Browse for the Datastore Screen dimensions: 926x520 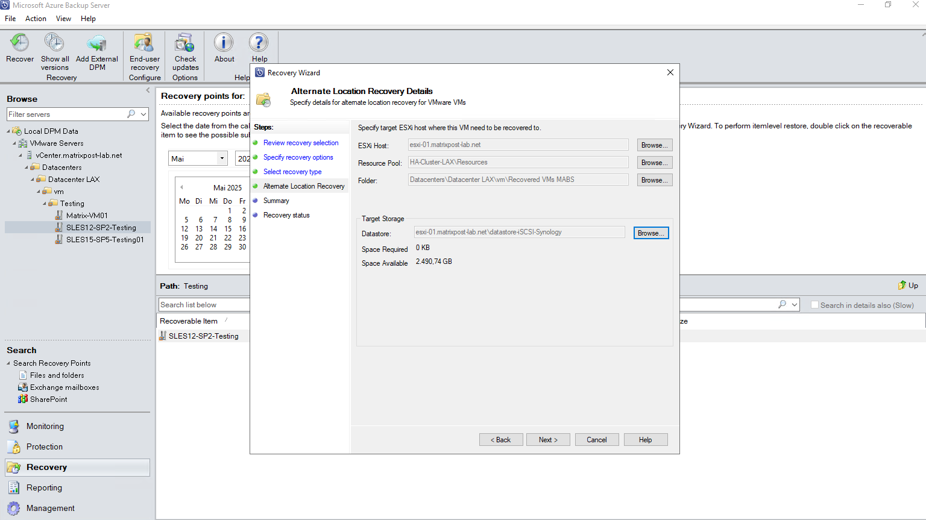[x=651, y=233]
